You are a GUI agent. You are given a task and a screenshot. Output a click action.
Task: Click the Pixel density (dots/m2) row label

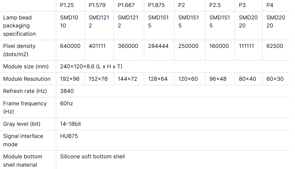coord(19,50)
